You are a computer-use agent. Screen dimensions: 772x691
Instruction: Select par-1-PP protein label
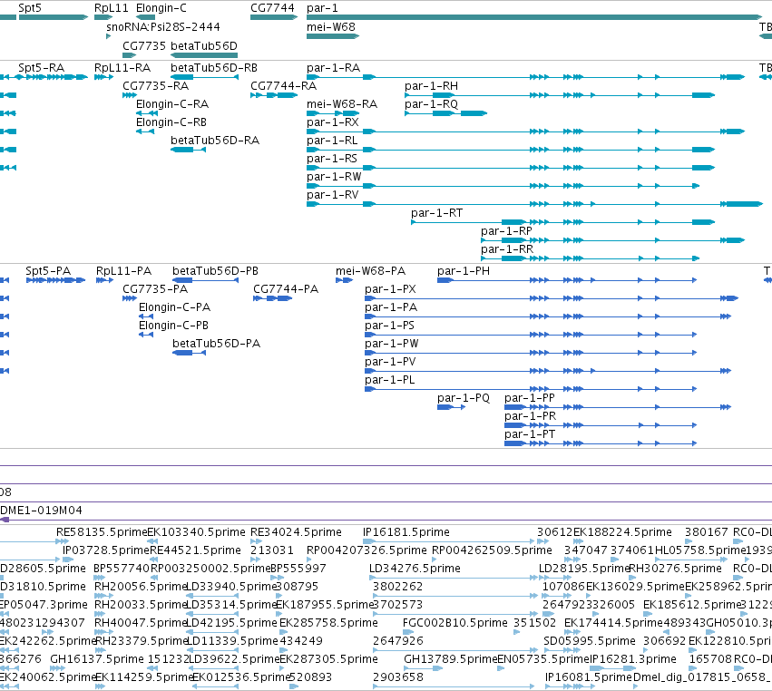[530, 398]
